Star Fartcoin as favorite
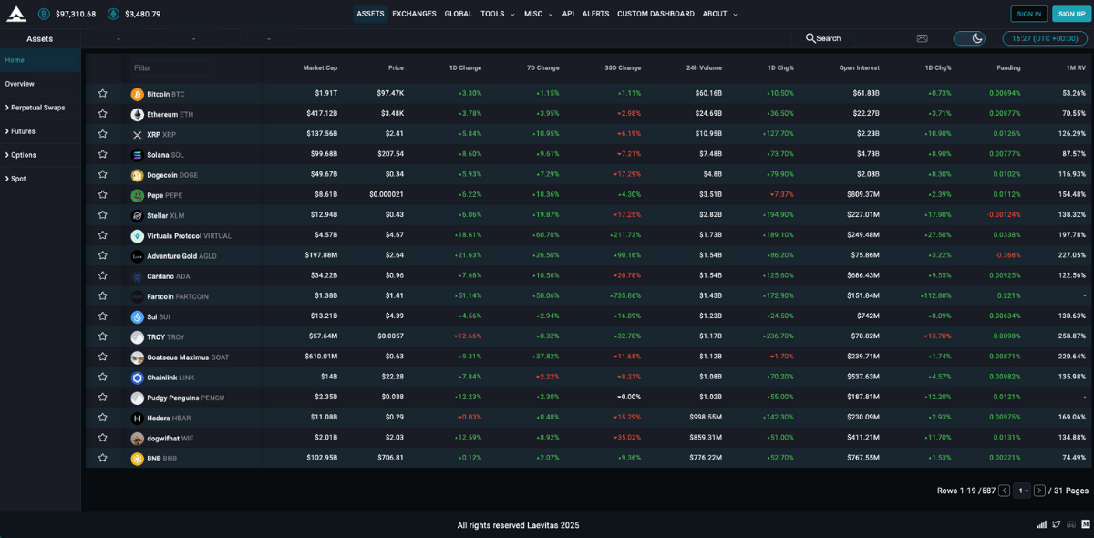Screen dimensions: 1094x538 pyautogui.click(x=103, y=296)
